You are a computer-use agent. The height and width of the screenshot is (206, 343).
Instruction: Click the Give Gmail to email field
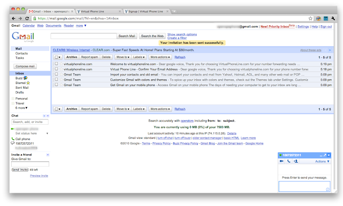pyautogui.click(x=30, y=164)
